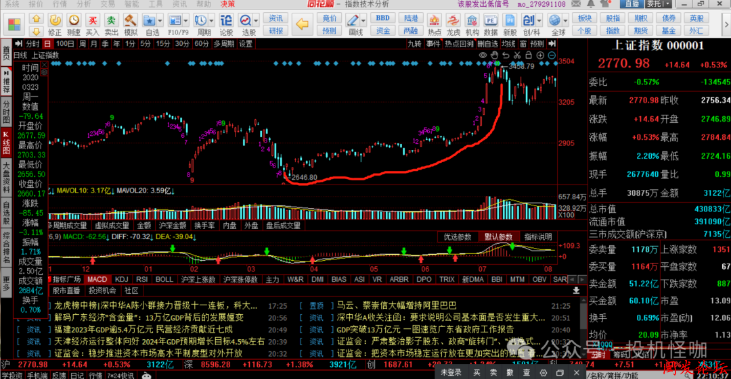Viewport: 731px width, 379px height.
Task: Expand the 自选 dropdown arrow
Action: 160,21
